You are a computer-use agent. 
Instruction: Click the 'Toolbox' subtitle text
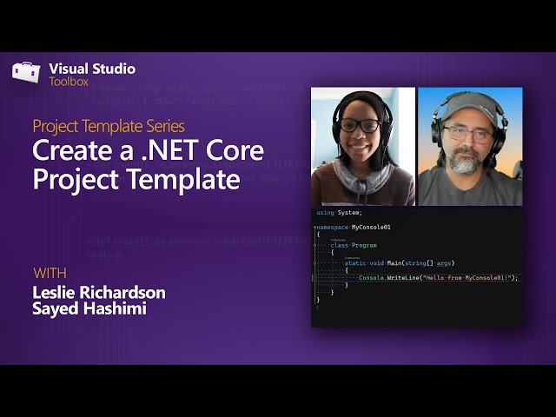pos(69,82)
